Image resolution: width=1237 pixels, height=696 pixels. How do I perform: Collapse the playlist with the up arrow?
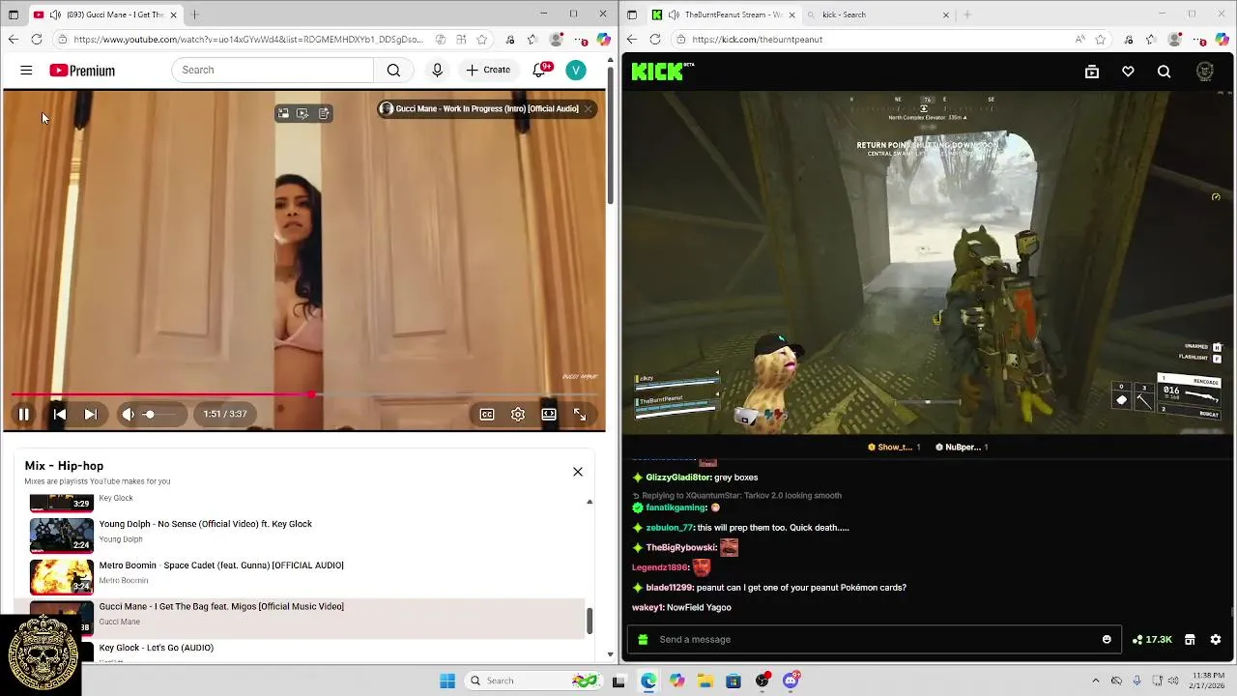(x=590, y=502)
